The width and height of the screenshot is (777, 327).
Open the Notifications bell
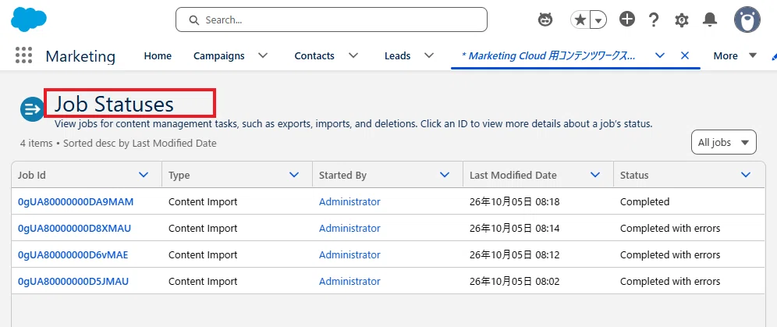point(710,20)
